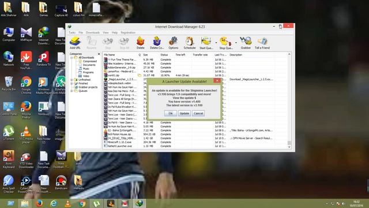Click the greyed Stop All toolbar icon
This screenshot has height=208, width=369.
(x=125, y=43)
